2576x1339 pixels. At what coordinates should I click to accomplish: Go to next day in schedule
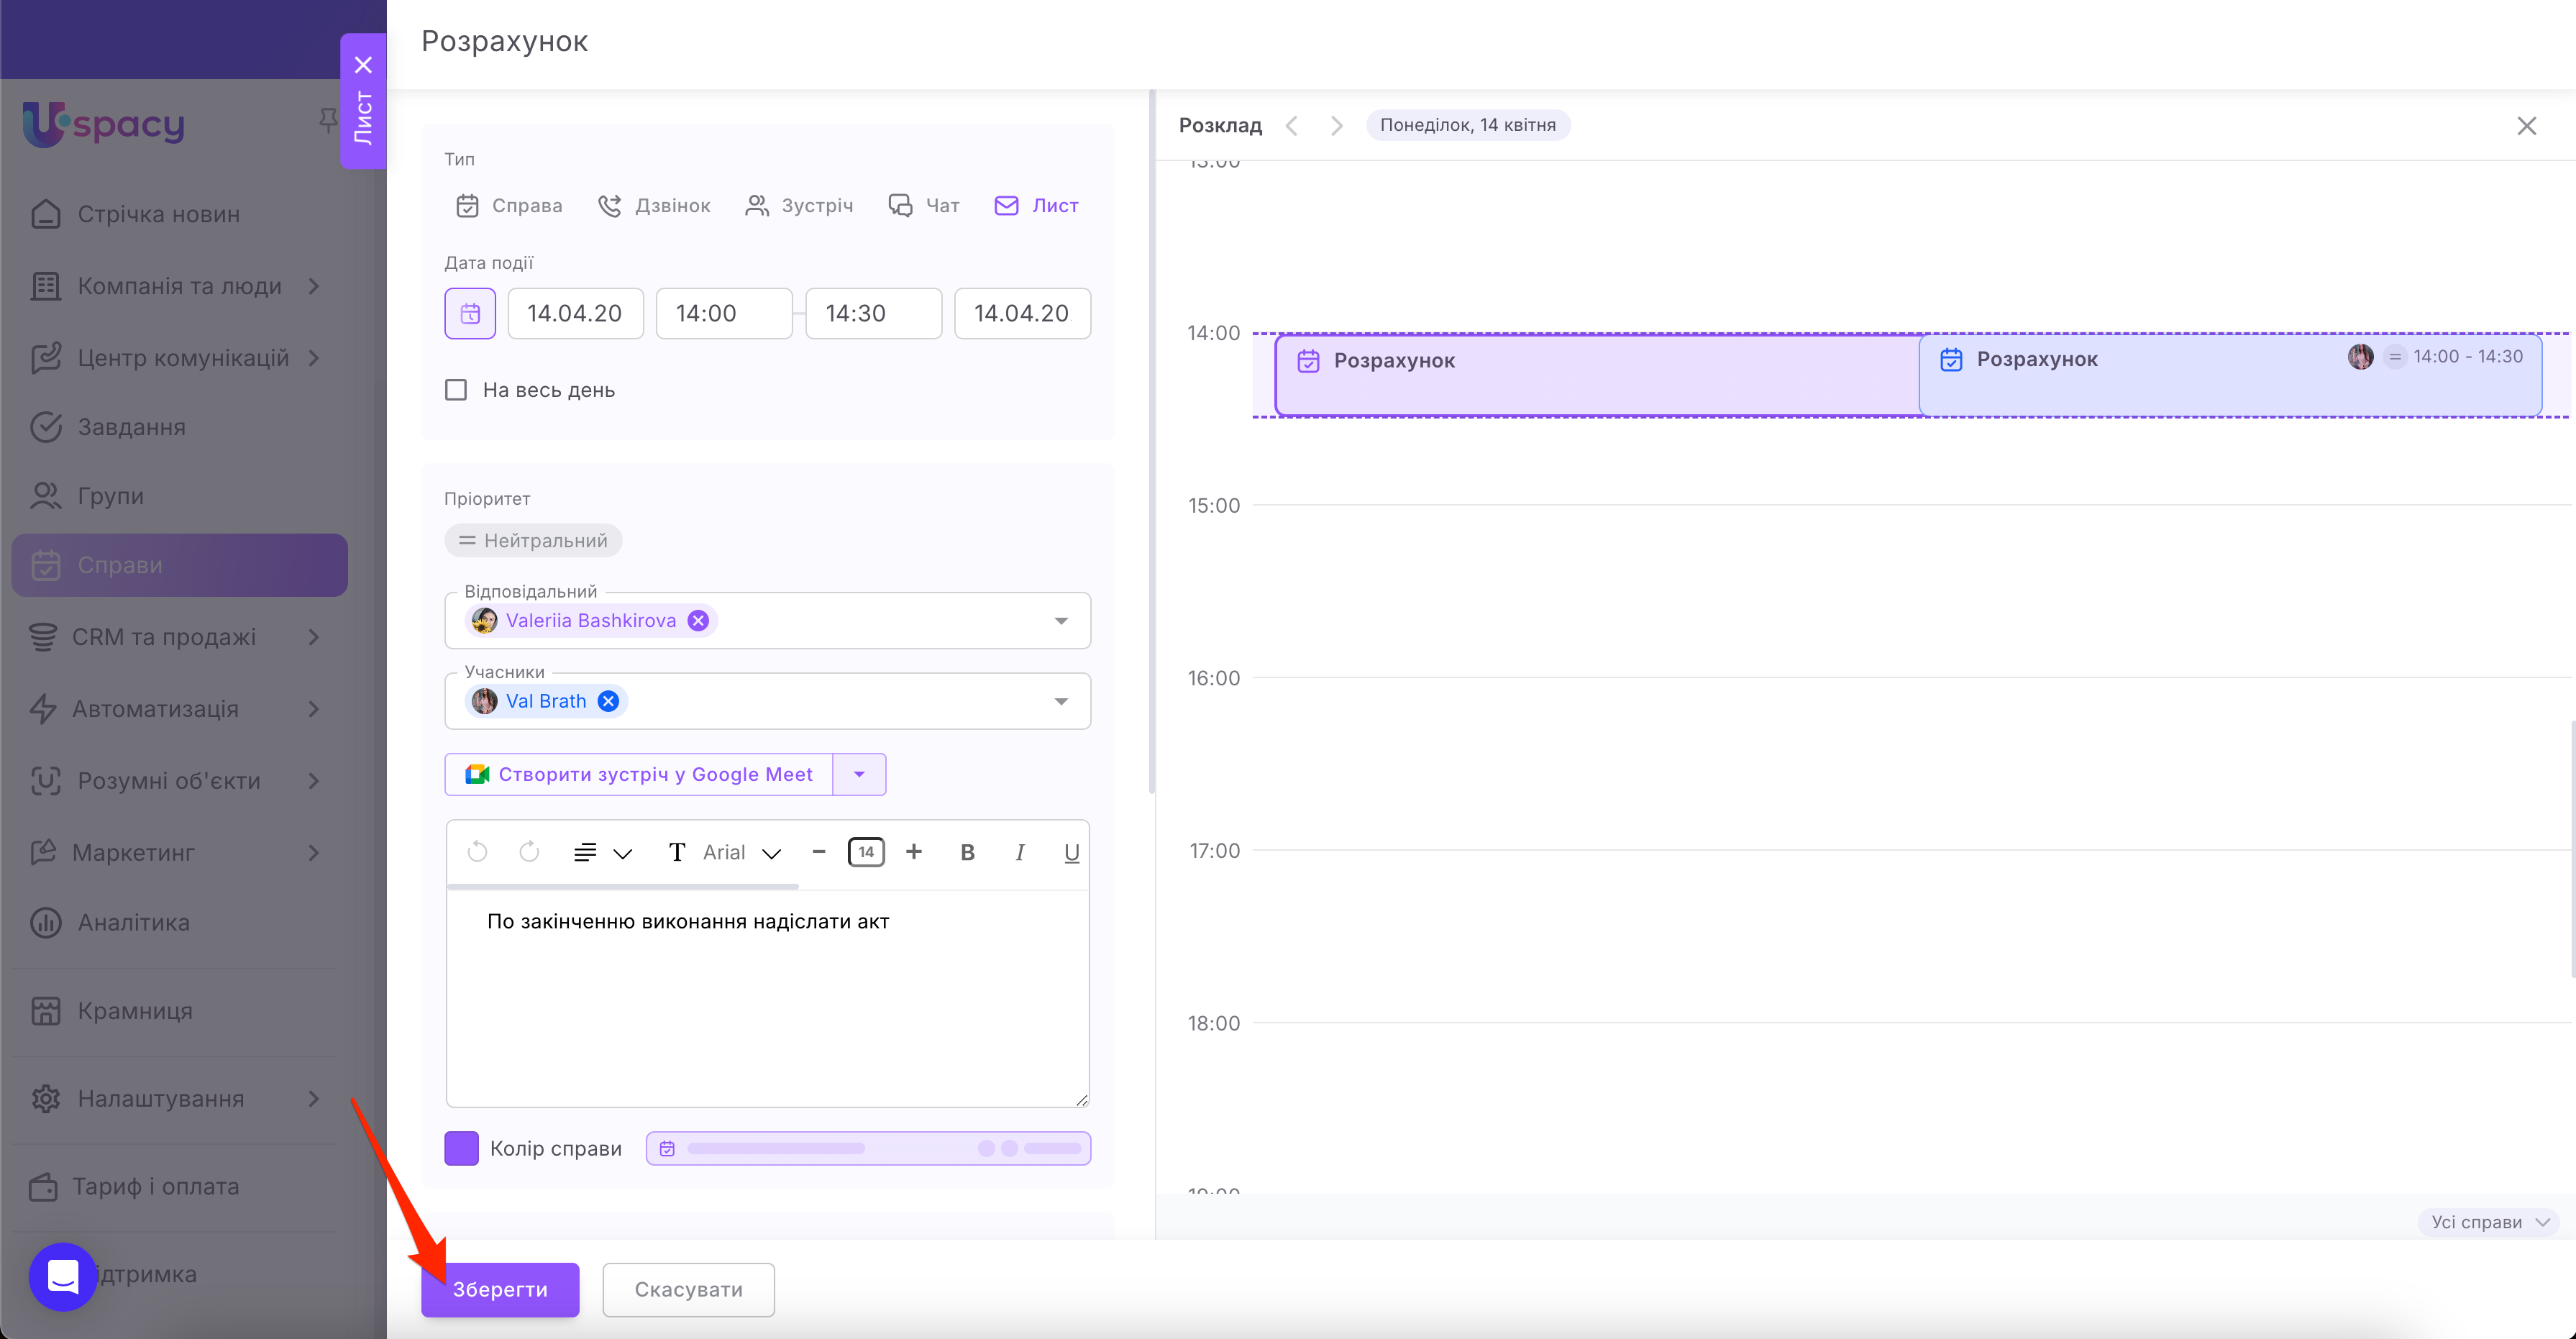[x=1336, y=125]
